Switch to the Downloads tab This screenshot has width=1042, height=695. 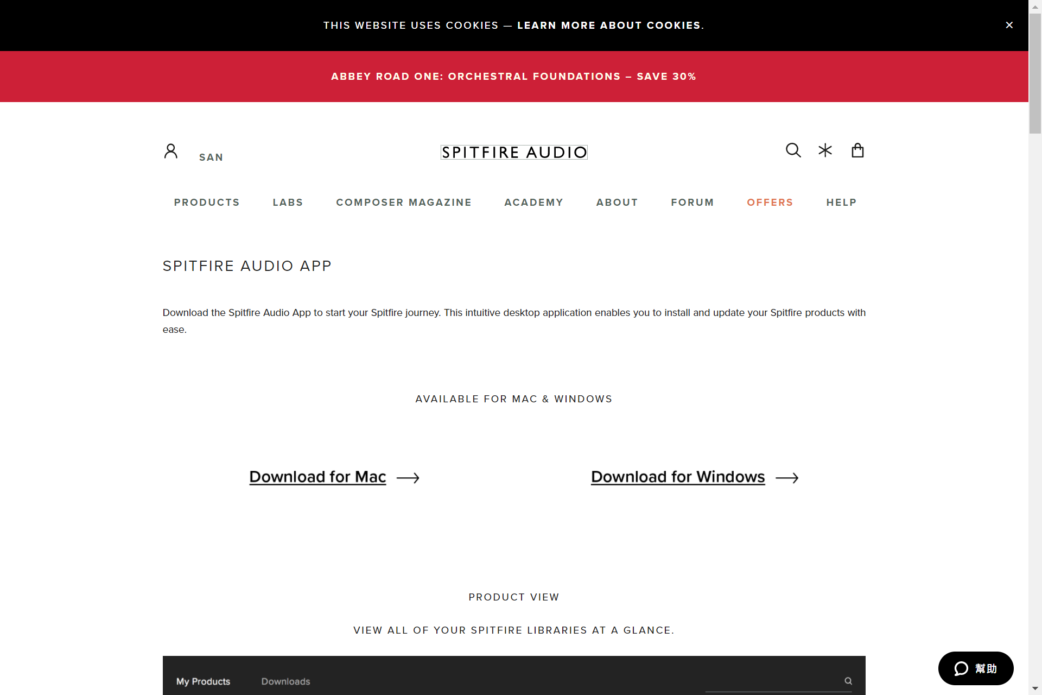pyautogui.click(x=285, y=681)
